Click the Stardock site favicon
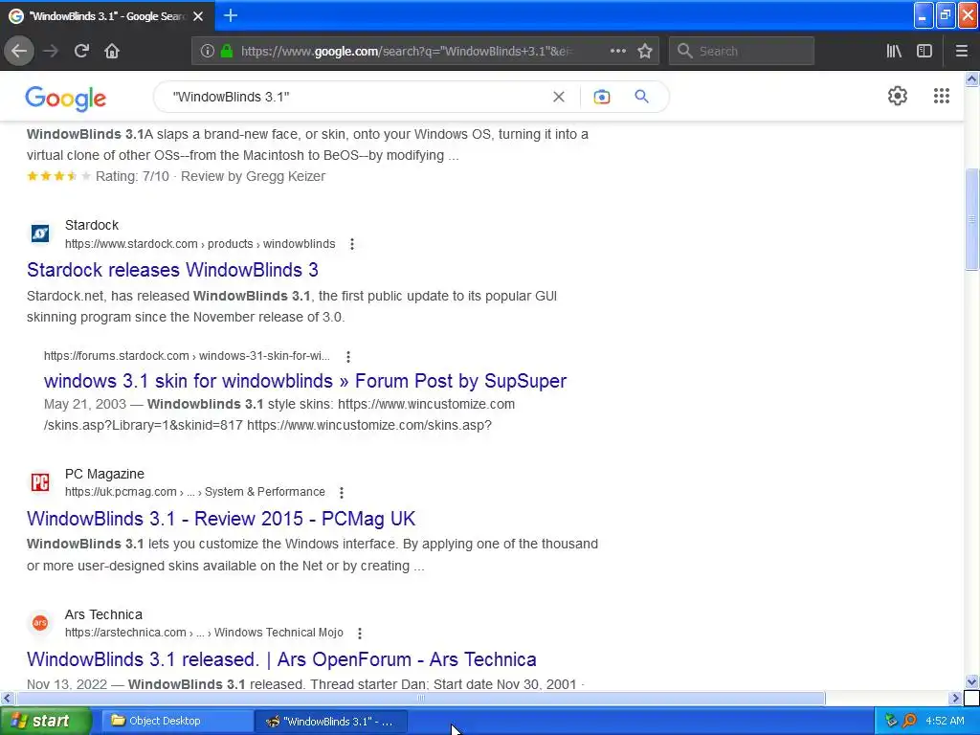The height and width of the screenshot is (735, 980). point(40,234)
